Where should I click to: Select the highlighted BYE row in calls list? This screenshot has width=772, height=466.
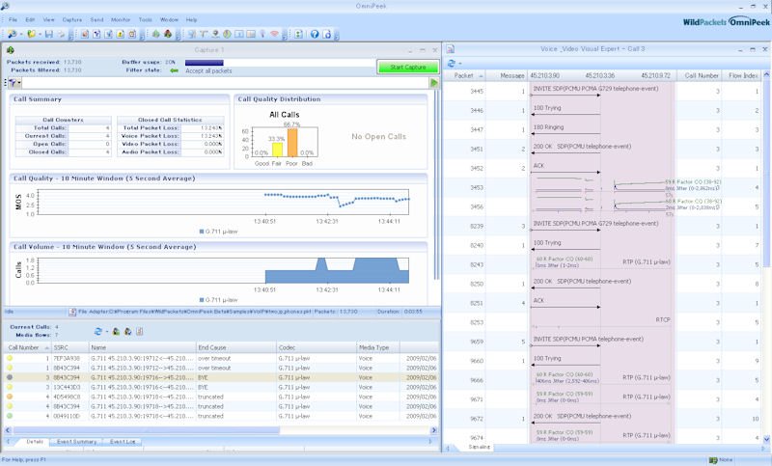click(x=221, y=377)
